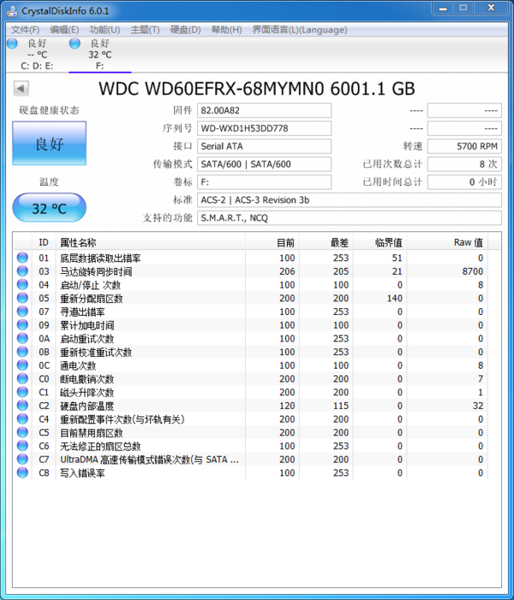The image size is (514, 600).
Task: Click status orb for attribute C6
Action: click(22, 446)
